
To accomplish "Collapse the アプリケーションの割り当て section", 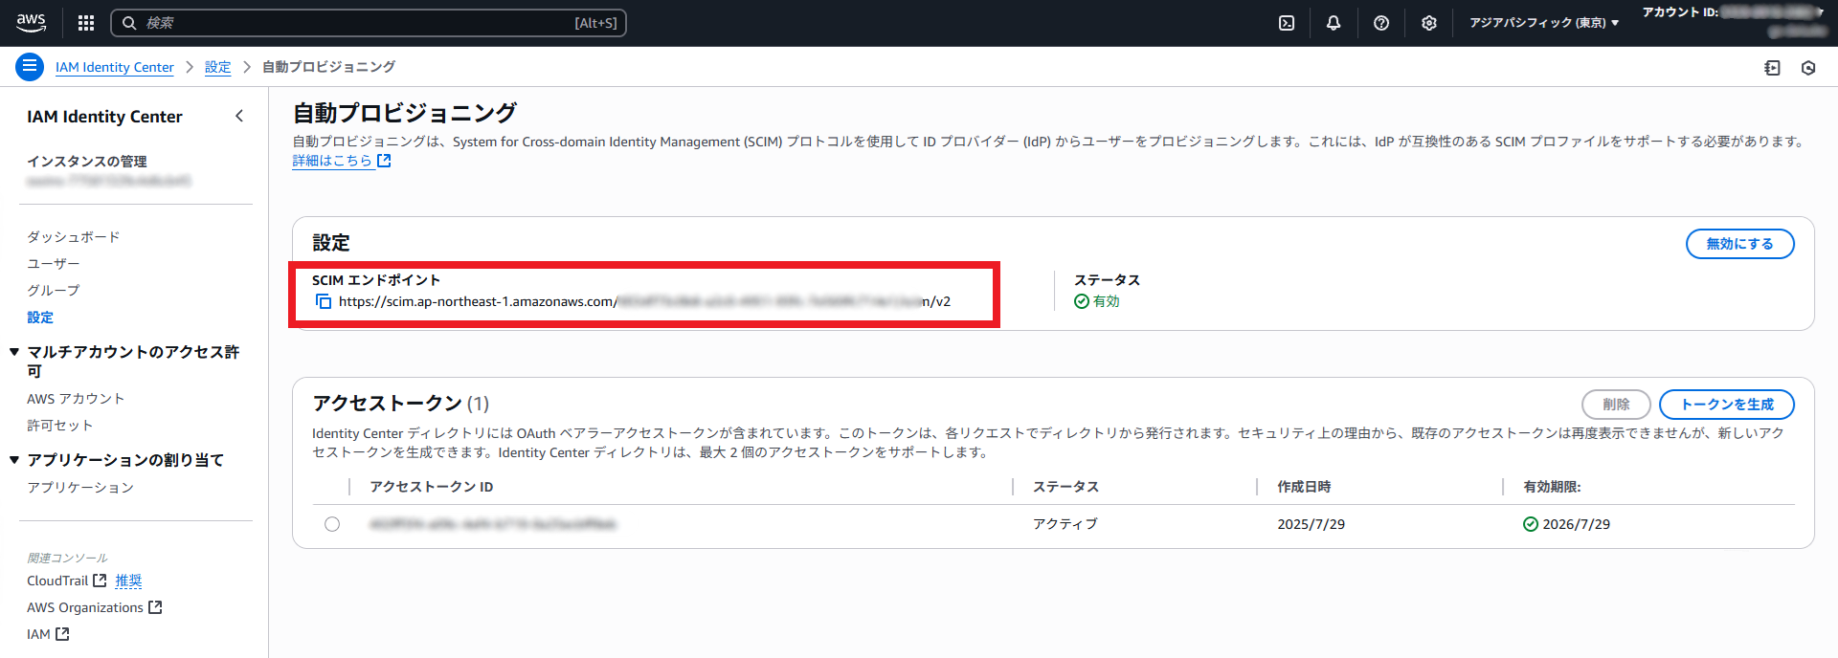I will (14, 460).
